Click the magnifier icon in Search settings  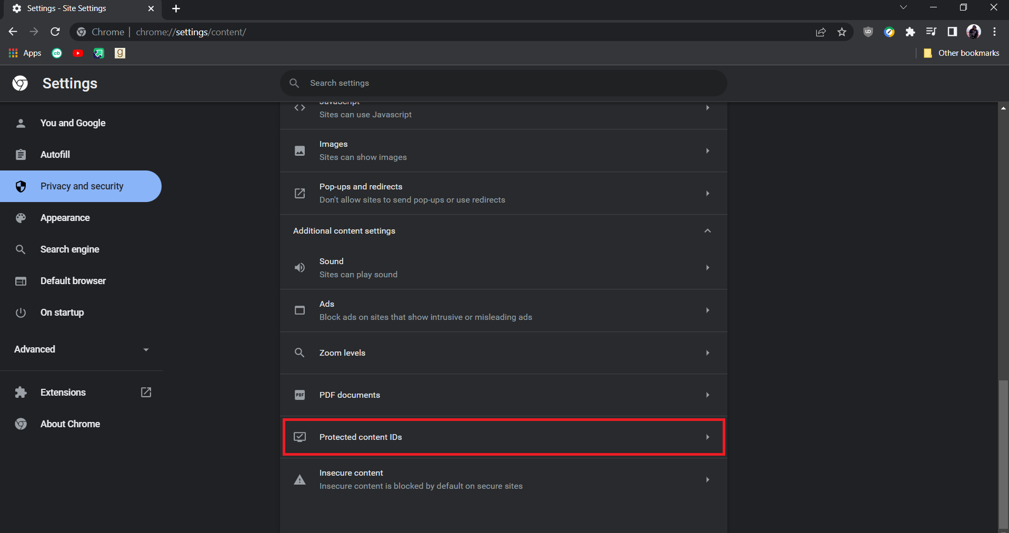pos(294,83)
